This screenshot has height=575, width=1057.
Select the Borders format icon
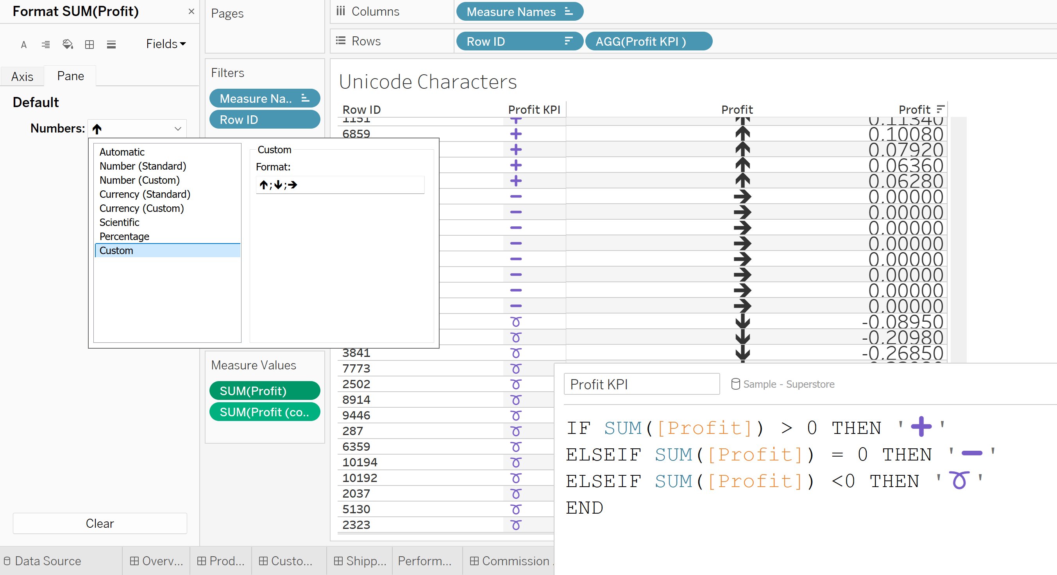(89, 44)
